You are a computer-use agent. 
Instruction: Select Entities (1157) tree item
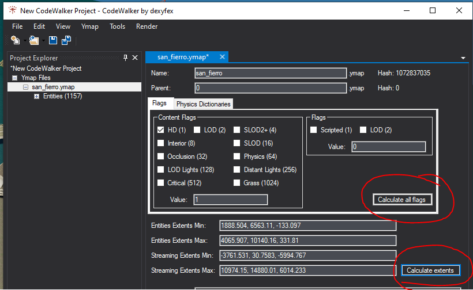pyautogui.click(x=62, y=96)
